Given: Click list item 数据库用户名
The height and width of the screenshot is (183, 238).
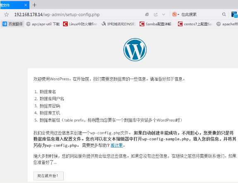Looking at the screenshot, I should point(52,99).
